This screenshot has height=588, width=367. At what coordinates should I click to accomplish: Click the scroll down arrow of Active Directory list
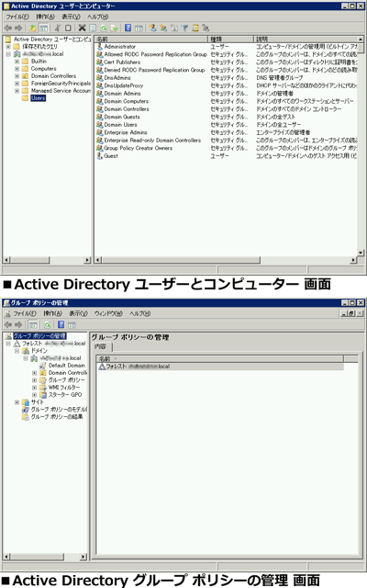coord(361,253)
